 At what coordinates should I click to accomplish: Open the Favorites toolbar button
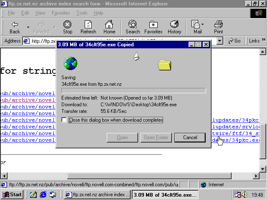(153, 27)
